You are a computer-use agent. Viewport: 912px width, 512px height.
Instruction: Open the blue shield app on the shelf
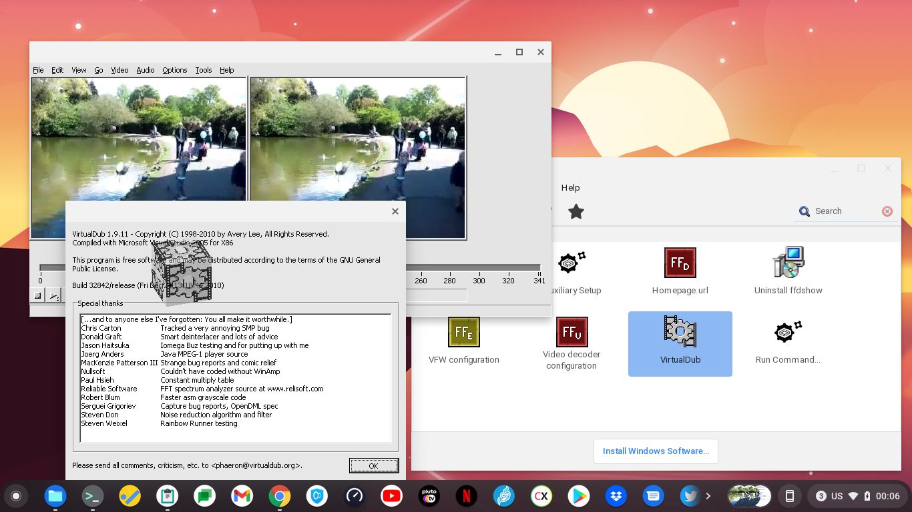316,496
